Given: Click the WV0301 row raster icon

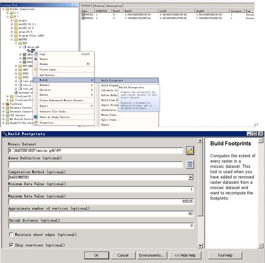Looking at the screenshot, I should tap(83, 15).
